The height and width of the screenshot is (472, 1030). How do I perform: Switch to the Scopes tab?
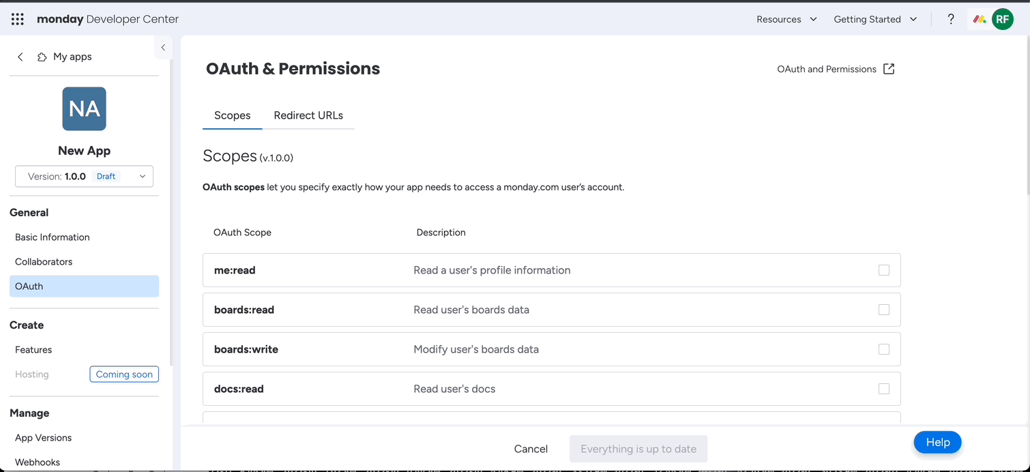[233, 115]
